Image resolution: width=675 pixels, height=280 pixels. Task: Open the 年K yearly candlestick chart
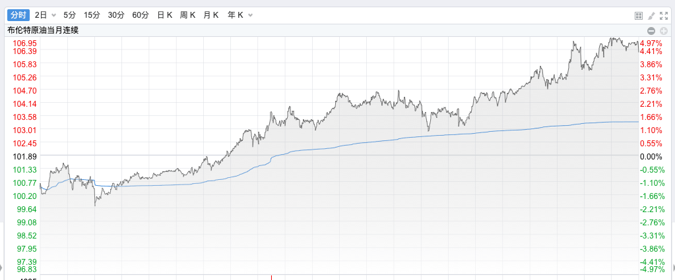[x=235, y=14]
